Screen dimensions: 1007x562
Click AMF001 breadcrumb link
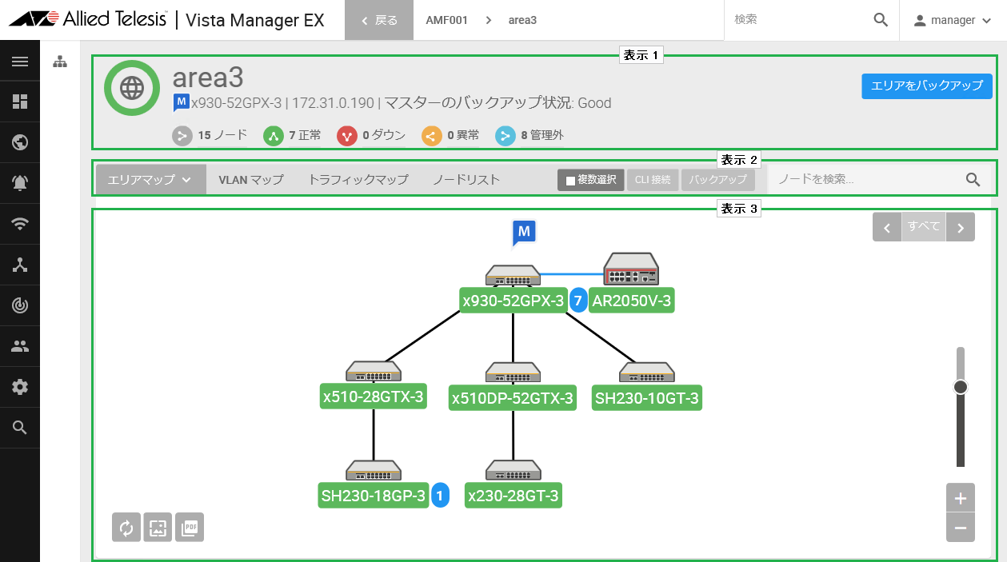(x=446, y=20)
